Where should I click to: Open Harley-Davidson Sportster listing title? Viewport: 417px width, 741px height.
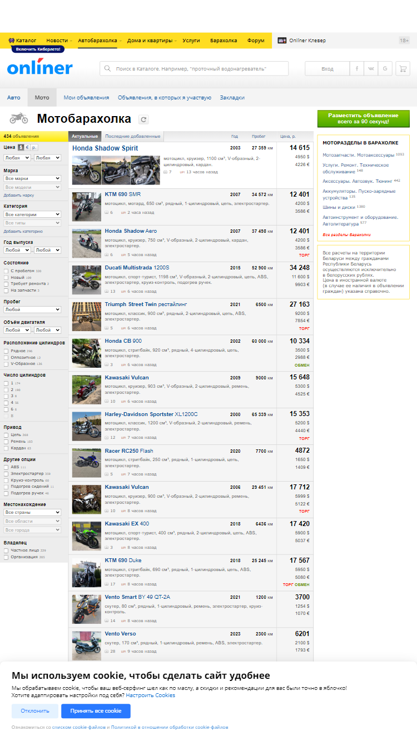click(x=151, y=414)
